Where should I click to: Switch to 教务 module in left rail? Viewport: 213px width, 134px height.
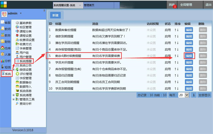tap(6, 35)
